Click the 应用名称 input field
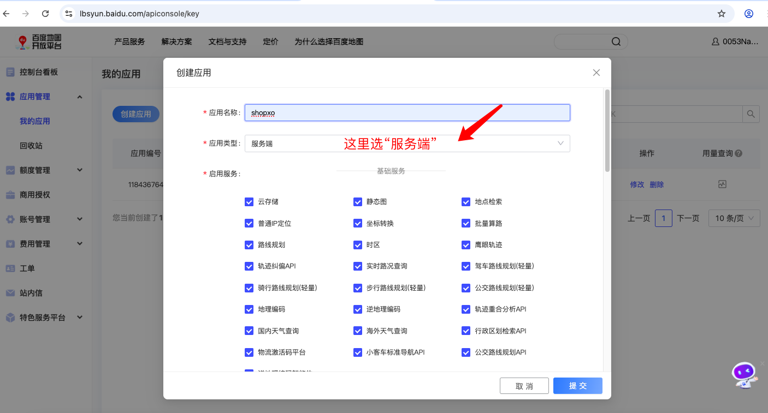The width and height of the screenshot is (768, 413). [407, 113]
